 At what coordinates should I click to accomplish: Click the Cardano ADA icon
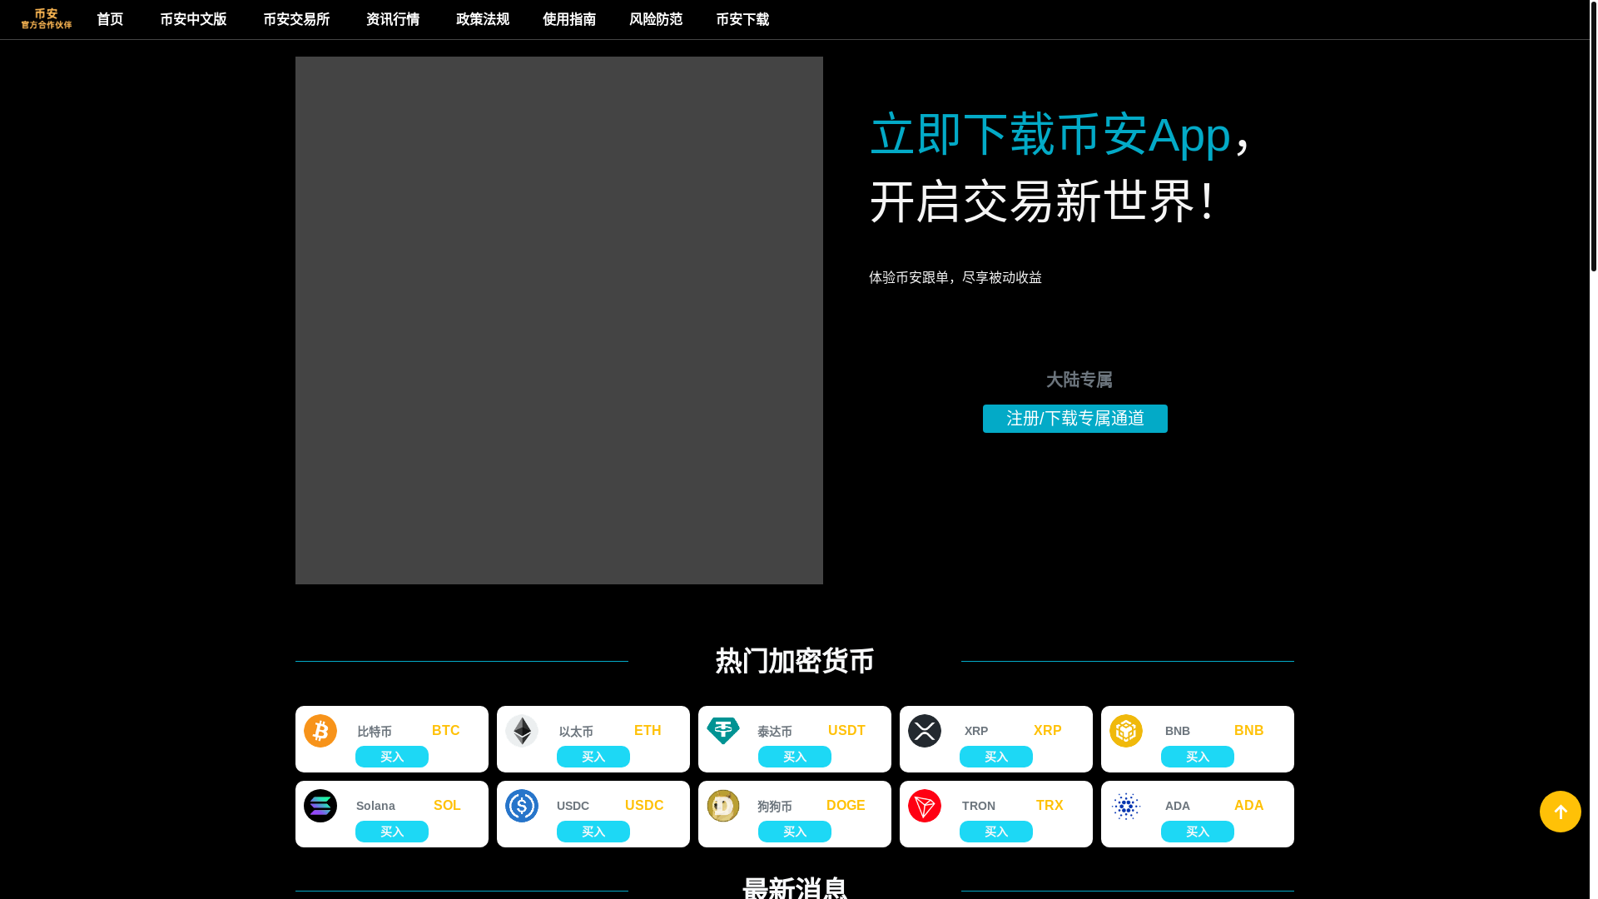1126,806
